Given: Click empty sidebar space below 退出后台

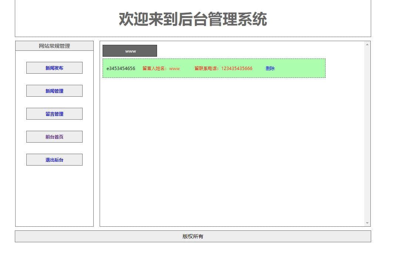Looking at the screenshot, I should tap(54, 196).
